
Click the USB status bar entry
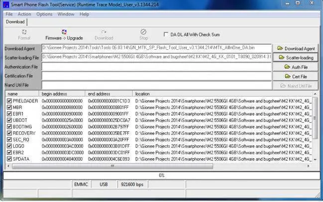coord(104,184)
